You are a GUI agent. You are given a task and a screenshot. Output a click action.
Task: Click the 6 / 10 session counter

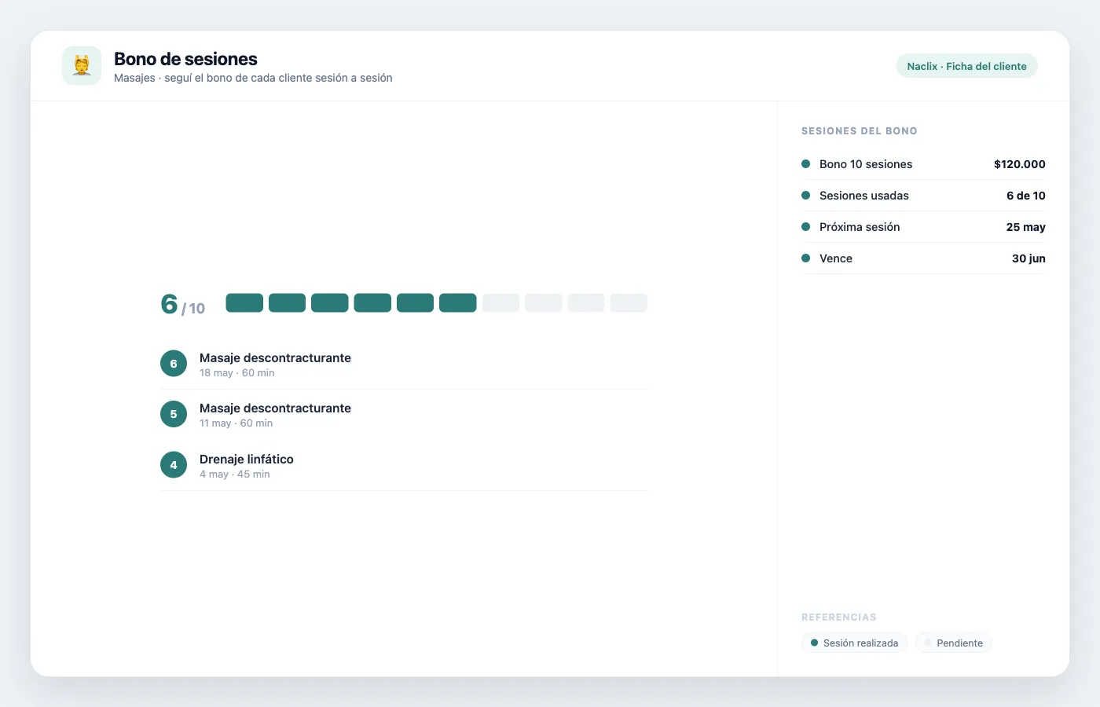point(183,304)
